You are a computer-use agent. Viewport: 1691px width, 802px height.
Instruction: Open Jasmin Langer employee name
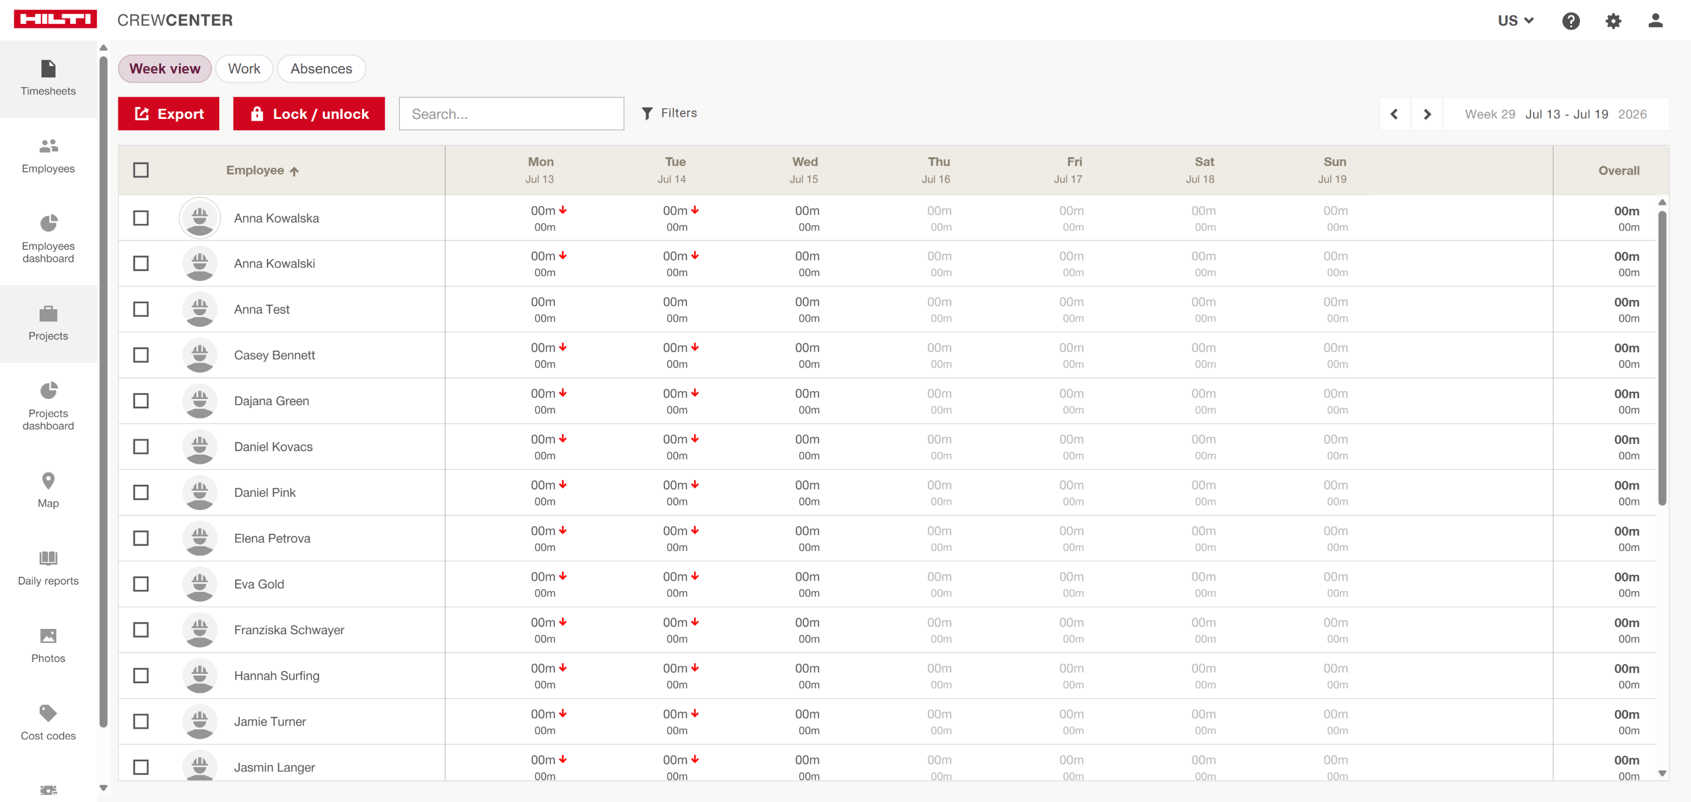tap(274, 767)
